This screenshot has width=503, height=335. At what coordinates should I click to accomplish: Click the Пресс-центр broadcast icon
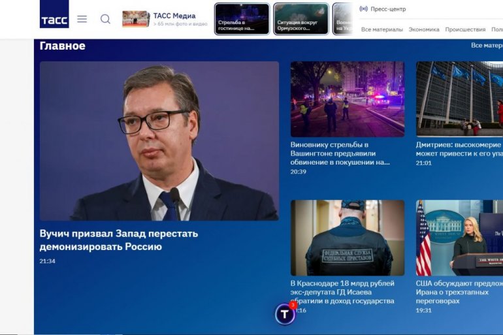[x=363, y=9]
